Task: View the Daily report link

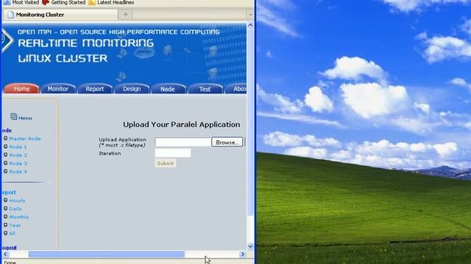Action: click(15, 208)
